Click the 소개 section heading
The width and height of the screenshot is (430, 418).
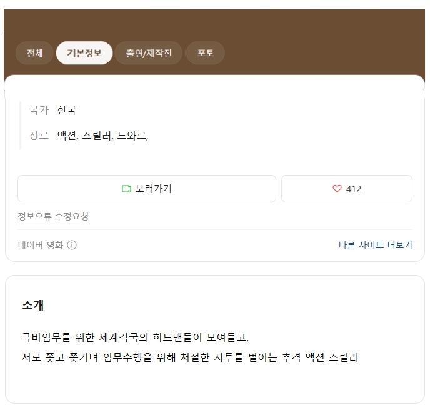[32, 305]
